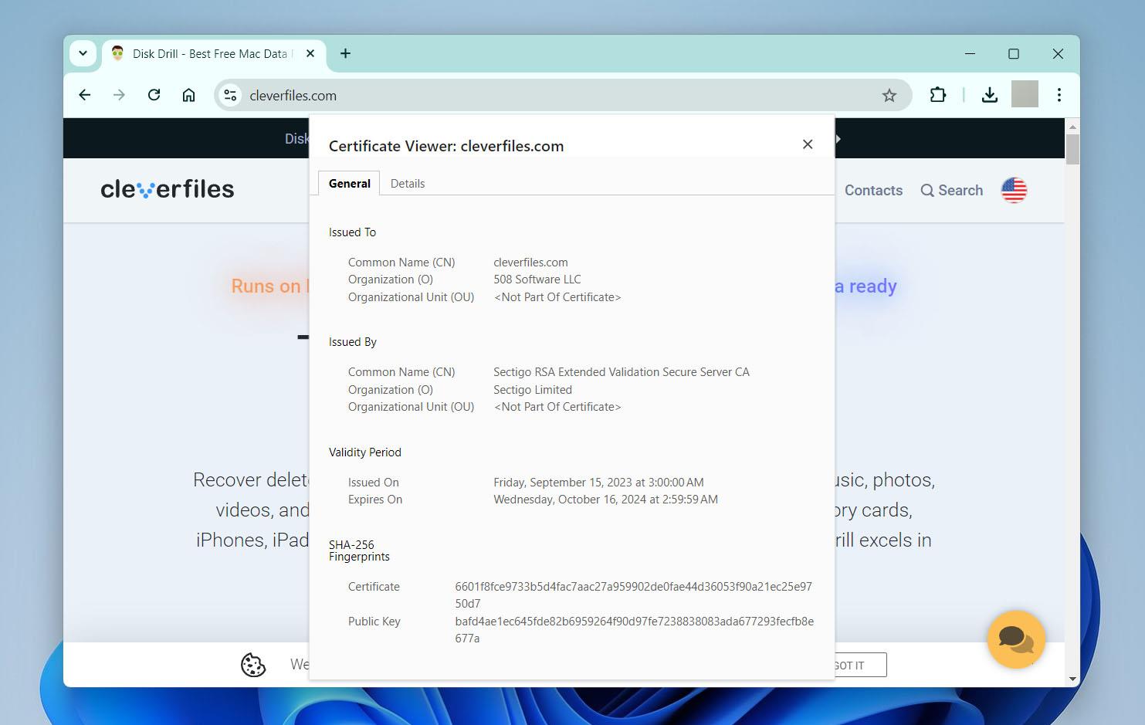Open the browser home page
The width and height of the screenshot is (1145, 725).
pyautogui.click(x=188, y=95)
